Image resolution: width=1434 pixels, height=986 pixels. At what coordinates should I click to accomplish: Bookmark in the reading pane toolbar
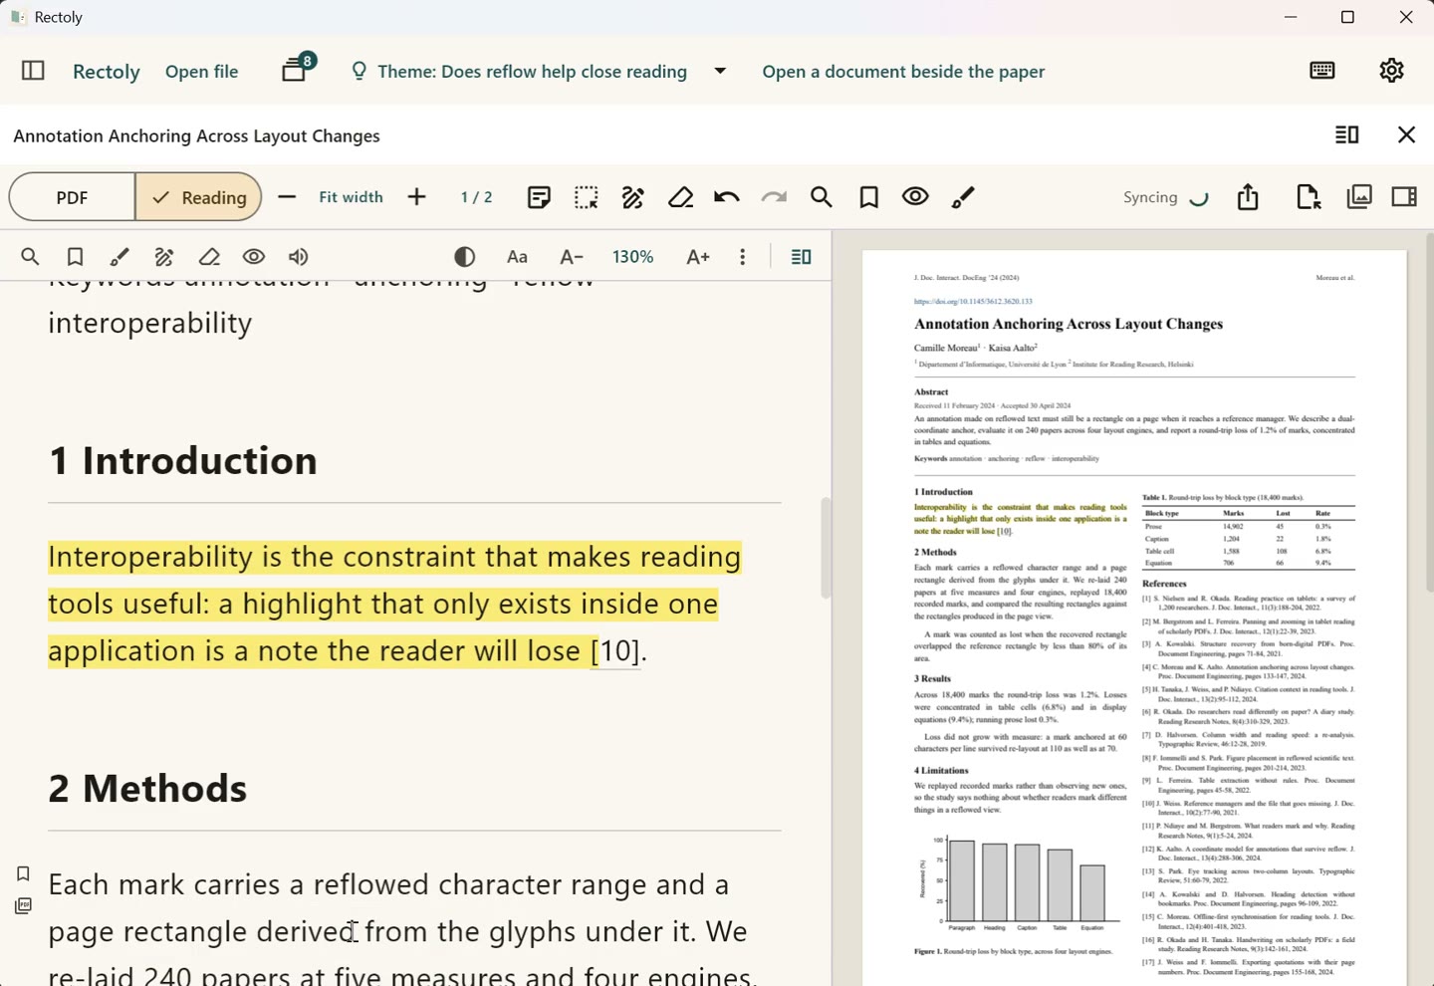(75, 257)
